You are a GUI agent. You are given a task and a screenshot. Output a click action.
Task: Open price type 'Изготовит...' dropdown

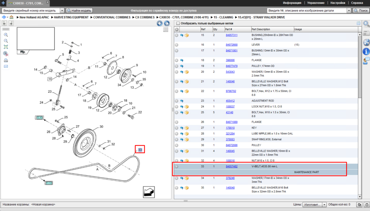[314, 205]
